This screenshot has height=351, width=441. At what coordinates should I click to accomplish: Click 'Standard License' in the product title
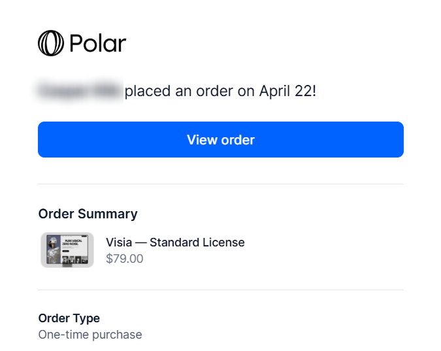(x=197, y=242)
